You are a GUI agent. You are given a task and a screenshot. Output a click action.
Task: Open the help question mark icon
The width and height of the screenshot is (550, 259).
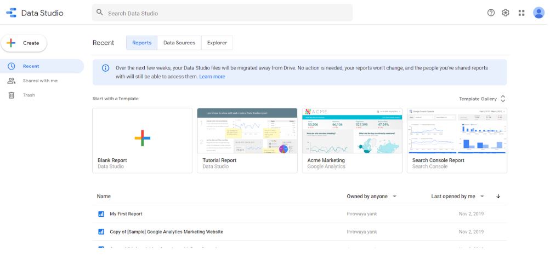(491, 13)
